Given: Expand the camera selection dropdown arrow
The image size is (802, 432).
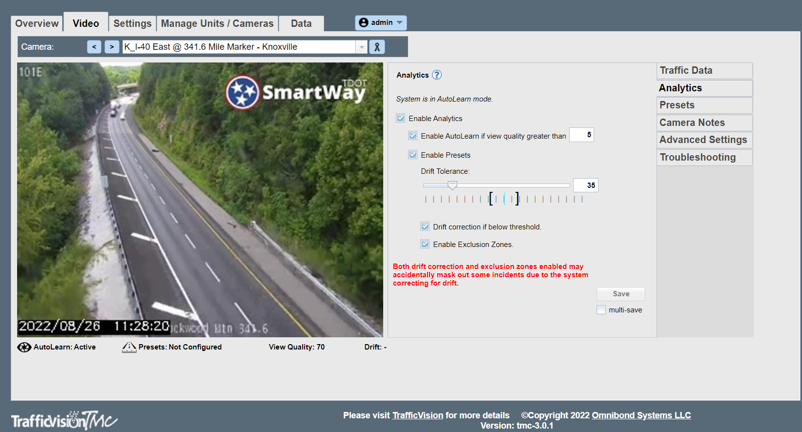Looking at the screenshot, I should tap(362, 47).
